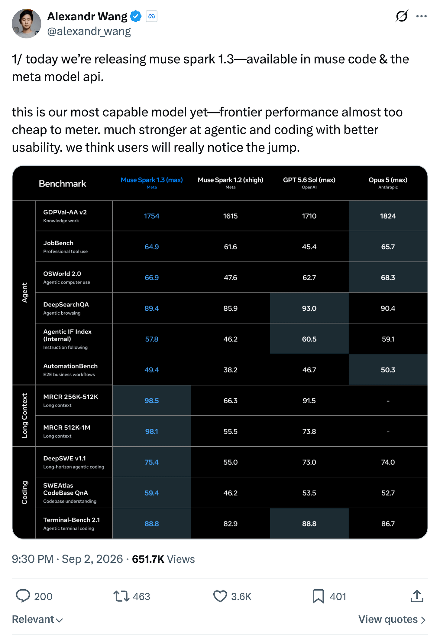Open the View quotes link

click(x=392, y=619)
